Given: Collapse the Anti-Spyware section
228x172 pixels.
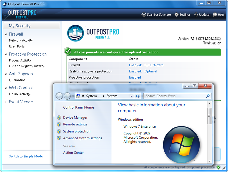Looking at the screenshot, I should point(6,74).
